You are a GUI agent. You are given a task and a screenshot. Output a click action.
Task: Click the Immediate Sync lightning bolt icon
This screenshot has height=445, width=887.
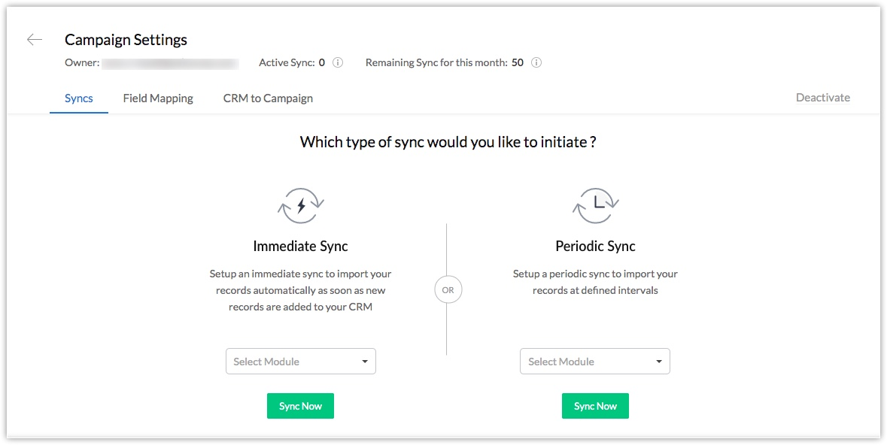(300, 206)
